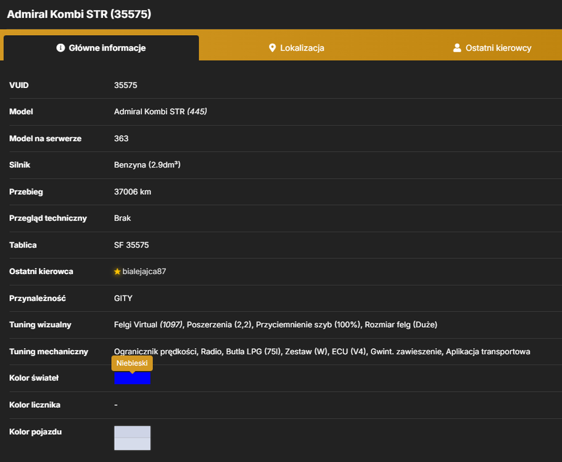The height and width of the screenshot is (462, 562).
Task: Click the Tuning wizualny value starting Felgi Virtual
Action: pos(275,325)
